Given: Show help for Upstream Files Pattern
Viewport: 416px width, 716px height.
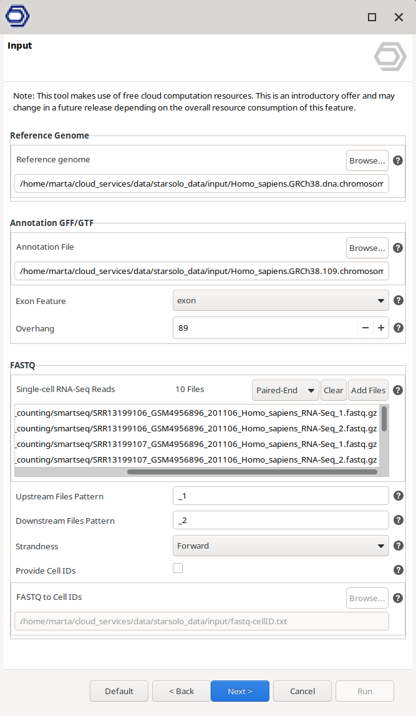Looking at the screenshot, I should pos(398,496).
